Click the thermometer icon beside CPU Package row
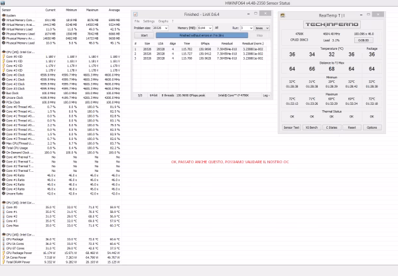The width and height of the screenshot is (398, 276). coord(3,240)
